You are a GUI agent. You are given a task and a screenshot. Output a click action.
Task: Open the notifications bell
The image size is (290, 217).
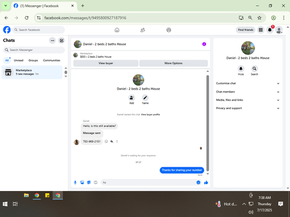point(270,30)
